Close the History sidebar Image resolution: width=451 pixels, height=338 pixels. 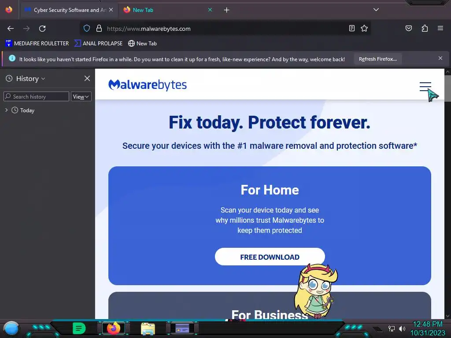pyautogui.click(x=87, y=78)
